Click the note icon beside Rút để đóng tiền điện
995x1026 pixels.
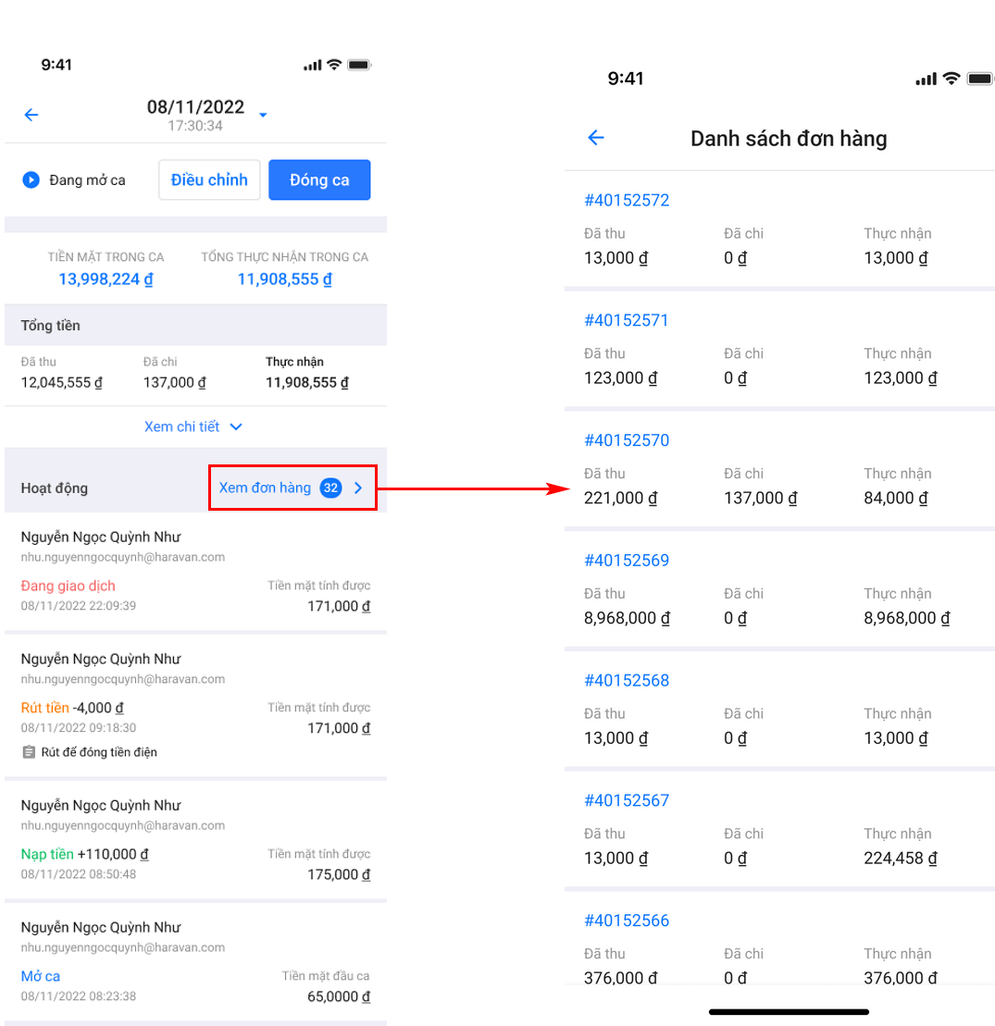tap(29, 752)
